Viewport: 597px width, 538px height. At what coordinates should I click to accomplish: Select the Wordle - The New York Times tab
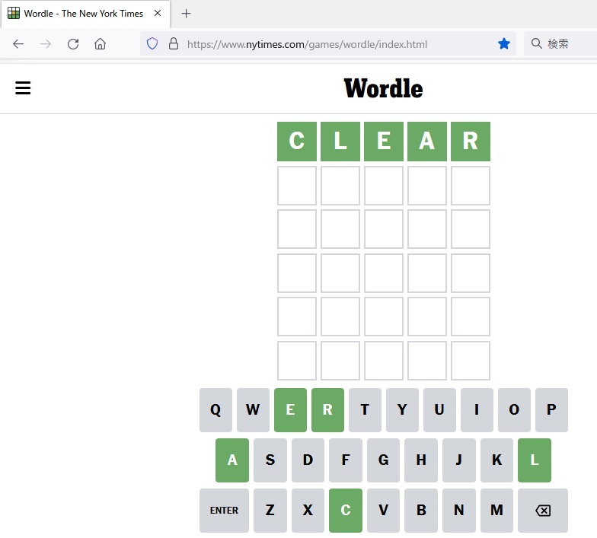(85, 14)
